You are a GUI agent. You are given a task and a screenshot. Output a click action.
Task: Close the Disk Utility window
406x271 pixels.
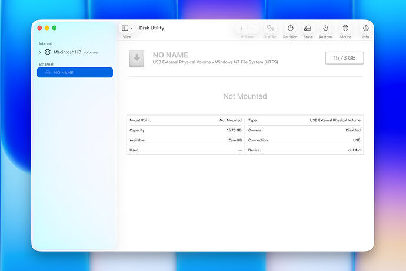tap(39, 28)
